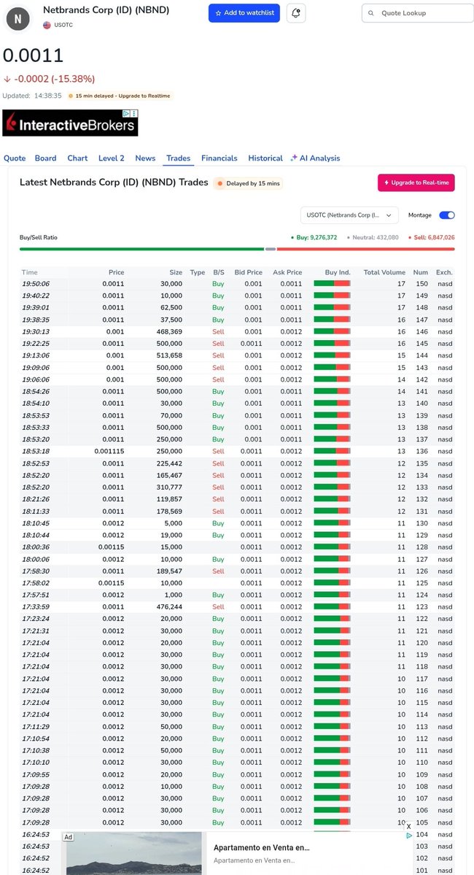Click the Sell: 6,847,026 legend value
This screenshot has height=875, width=474.
pyautogui.click(x=432, y=237)
